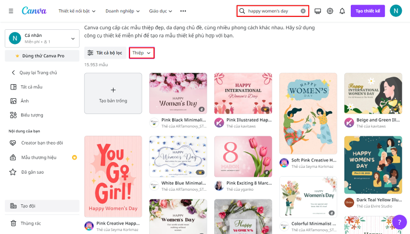This screenshot has width=410, height=234.
Task: Expand the Doanh nghiệp menu
Action: point(122,11)
